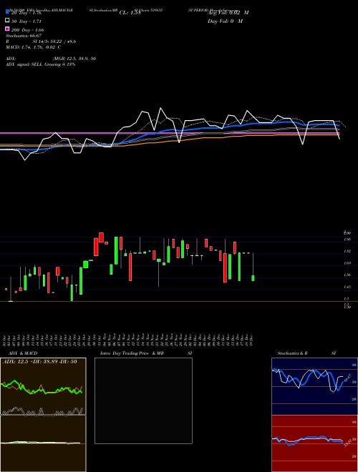Click the 'Day Vol: 0 M' label

pyautogui.click(x=225, y=21)
